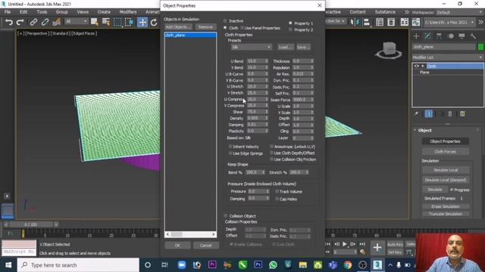Select the Property 2 radio button
The width and height of the screenshot is (485, 272).
(x=290, y=30)
